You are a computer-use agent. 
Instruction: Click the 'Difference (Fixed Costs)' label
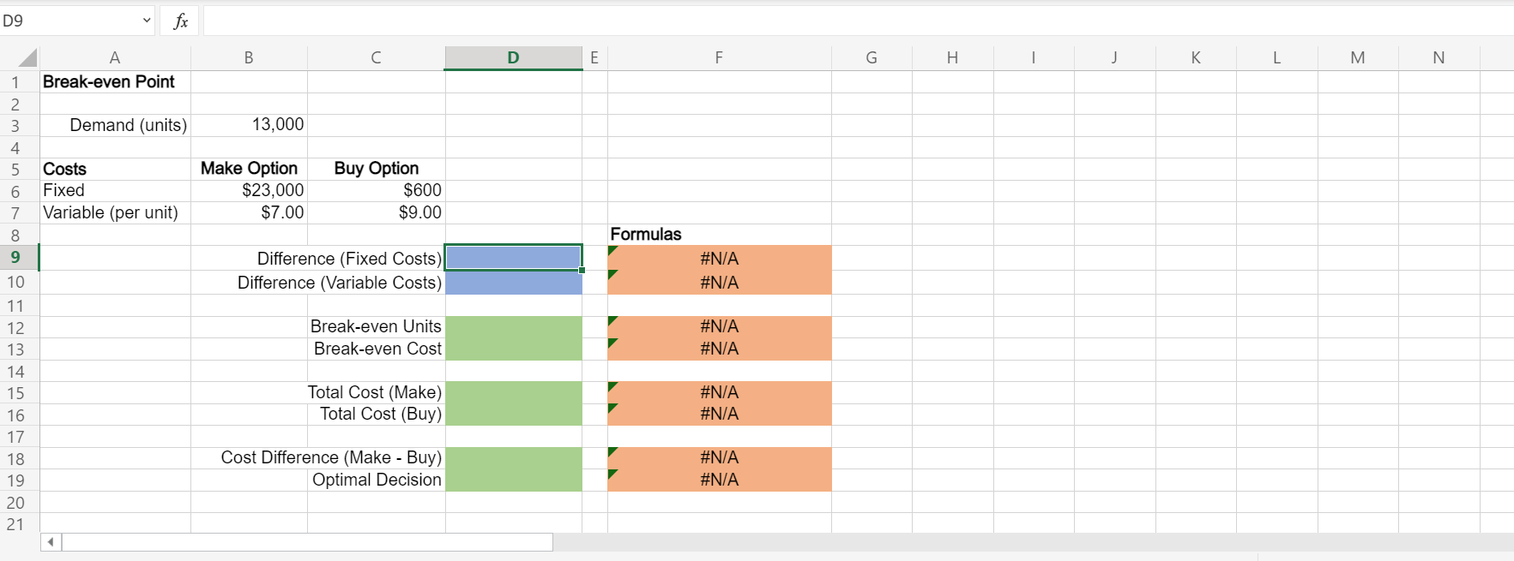349,258
